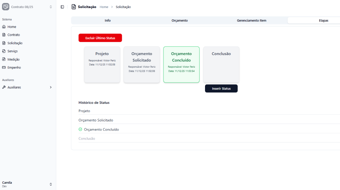Open the Contrato 08/25 contract switcher
This screenshot has height=190, width=340.
[50, 7]
